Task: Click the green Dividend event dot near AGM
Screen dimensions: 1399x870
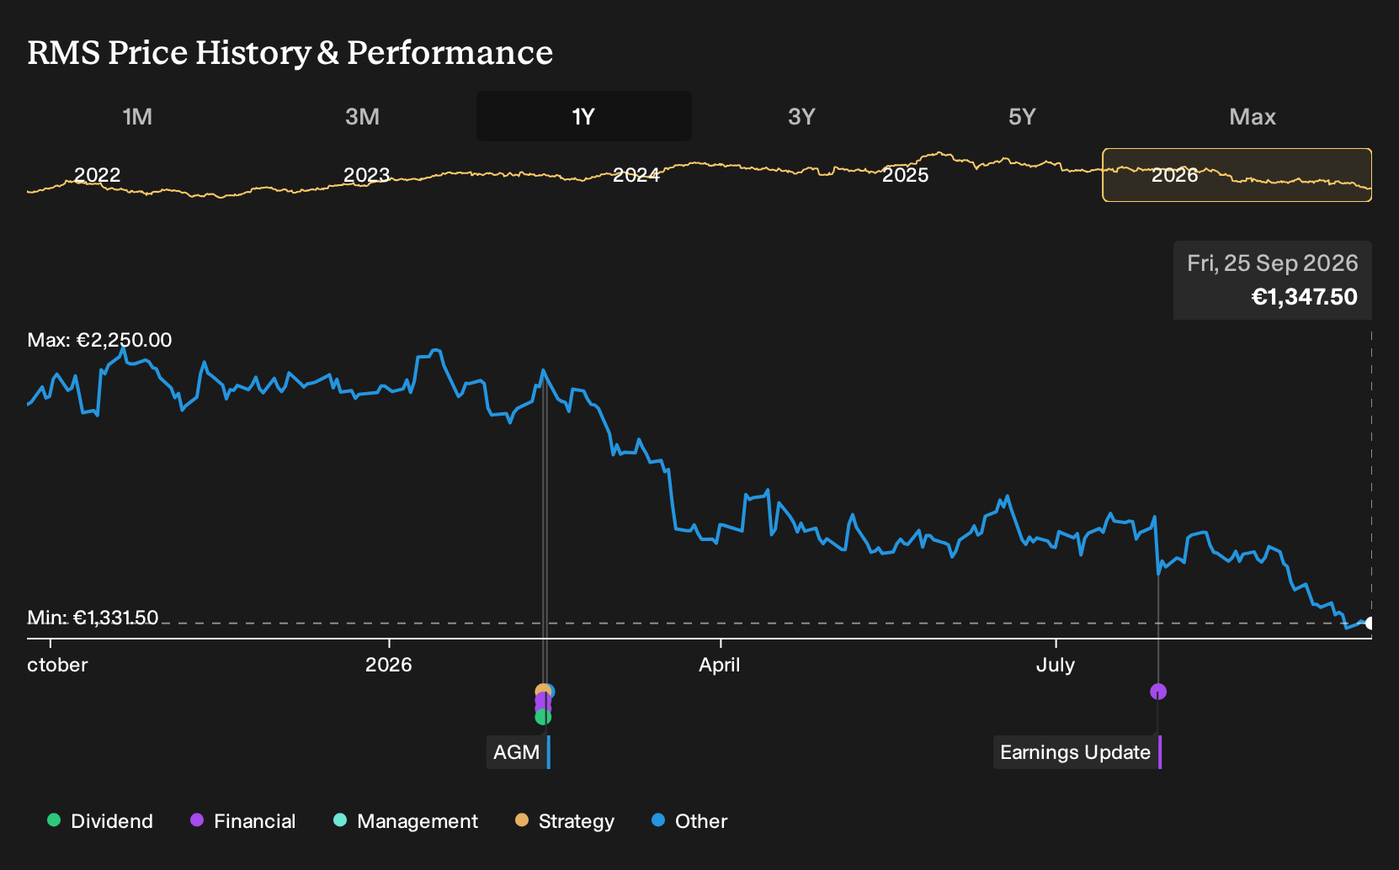Action: click(x=543, y=717)
